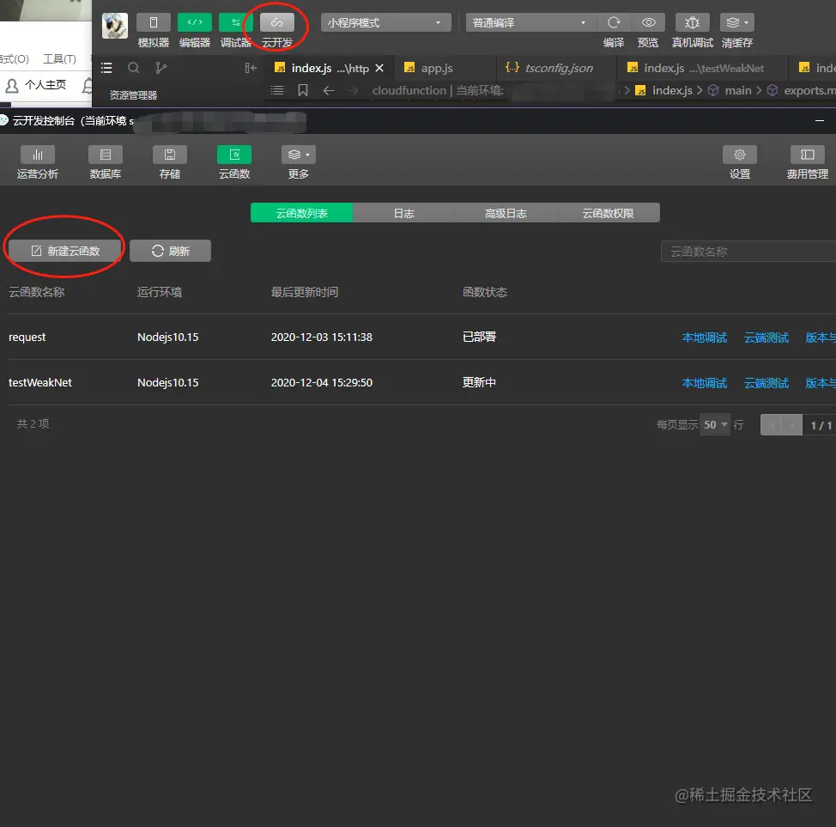Toggle the 模拟器 simulator panel
The image size is (836, 827).
[x=153, y=23]
